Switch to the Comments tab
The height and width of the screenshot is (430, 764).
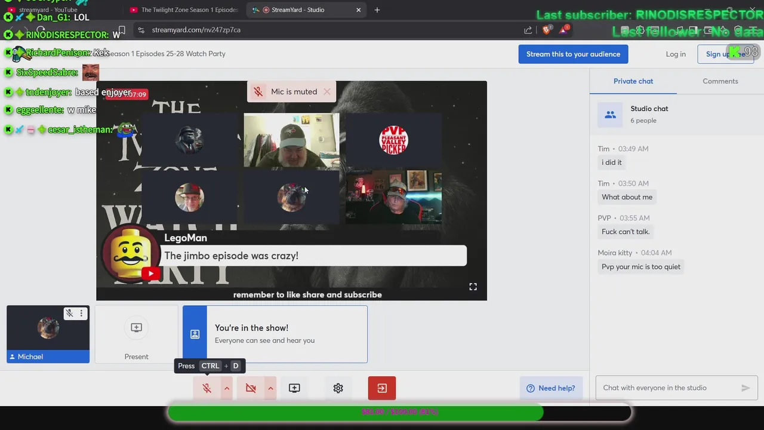coord(720,81)
